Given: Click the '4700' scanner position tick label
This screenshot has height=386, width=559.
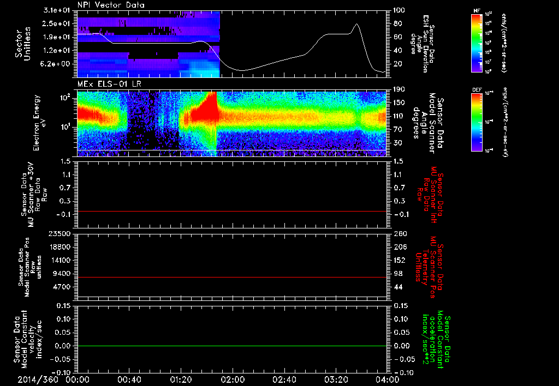Looking at the screenshot, I should click(61, 287).
